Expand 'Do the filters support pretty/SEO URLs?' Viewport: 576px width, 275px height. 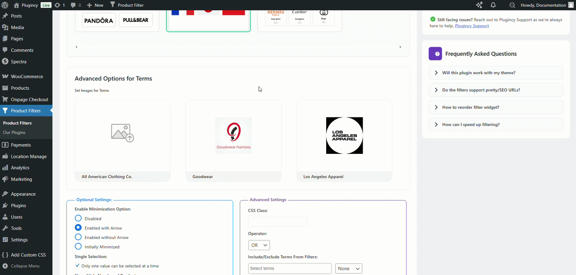(496, 90)
